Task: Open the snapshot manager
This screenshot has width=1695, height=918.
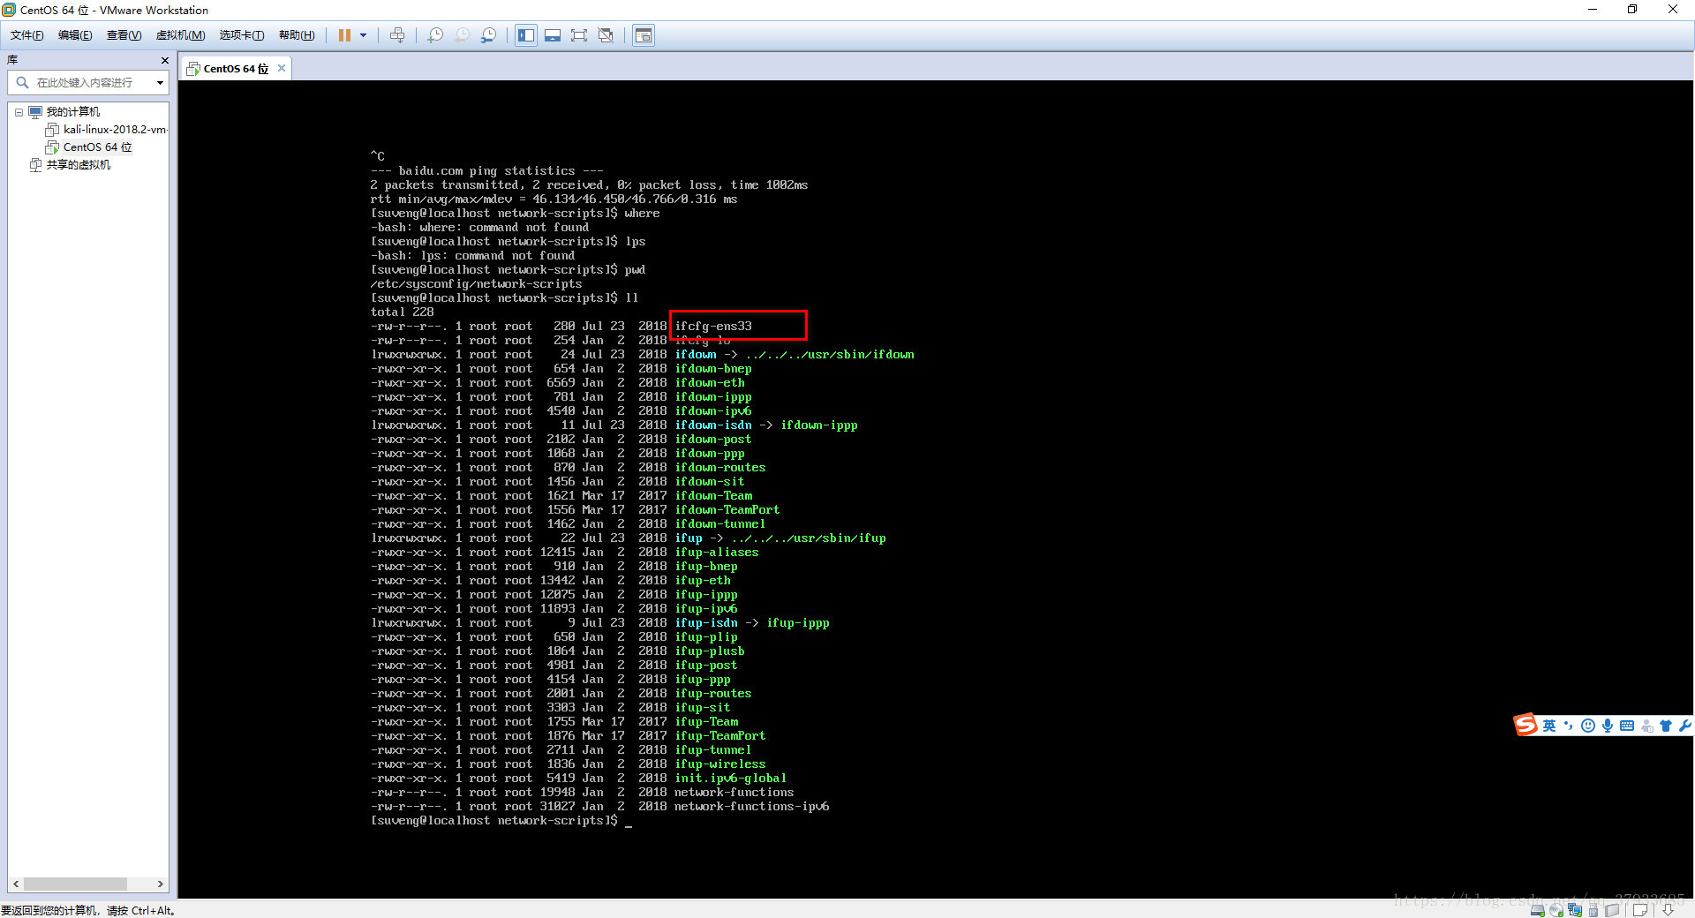Action: [488, 35]
